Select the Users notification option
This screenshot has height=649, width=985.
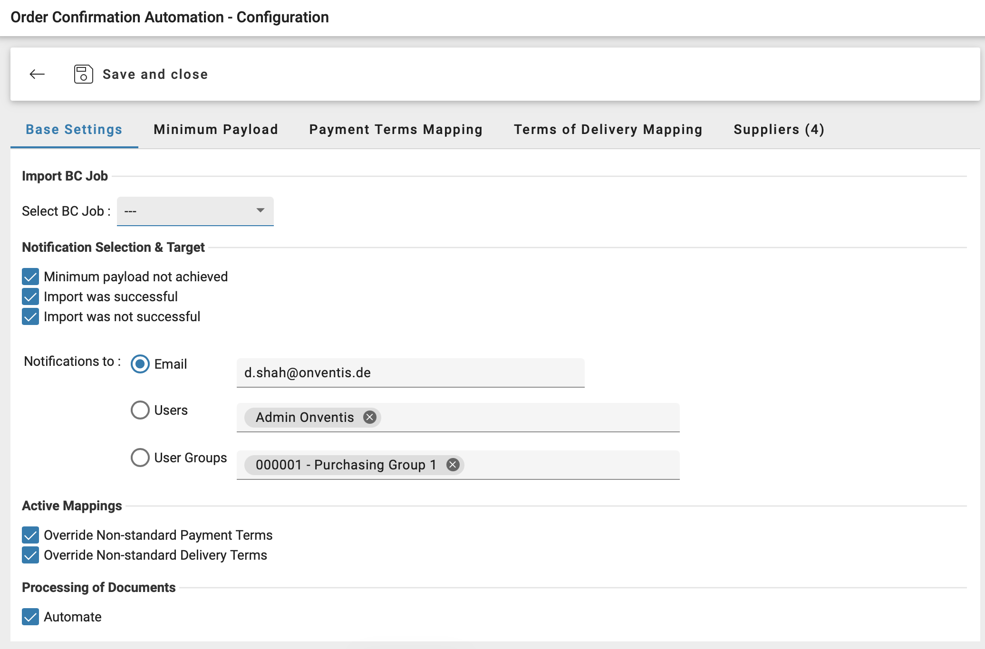point(140,410)
